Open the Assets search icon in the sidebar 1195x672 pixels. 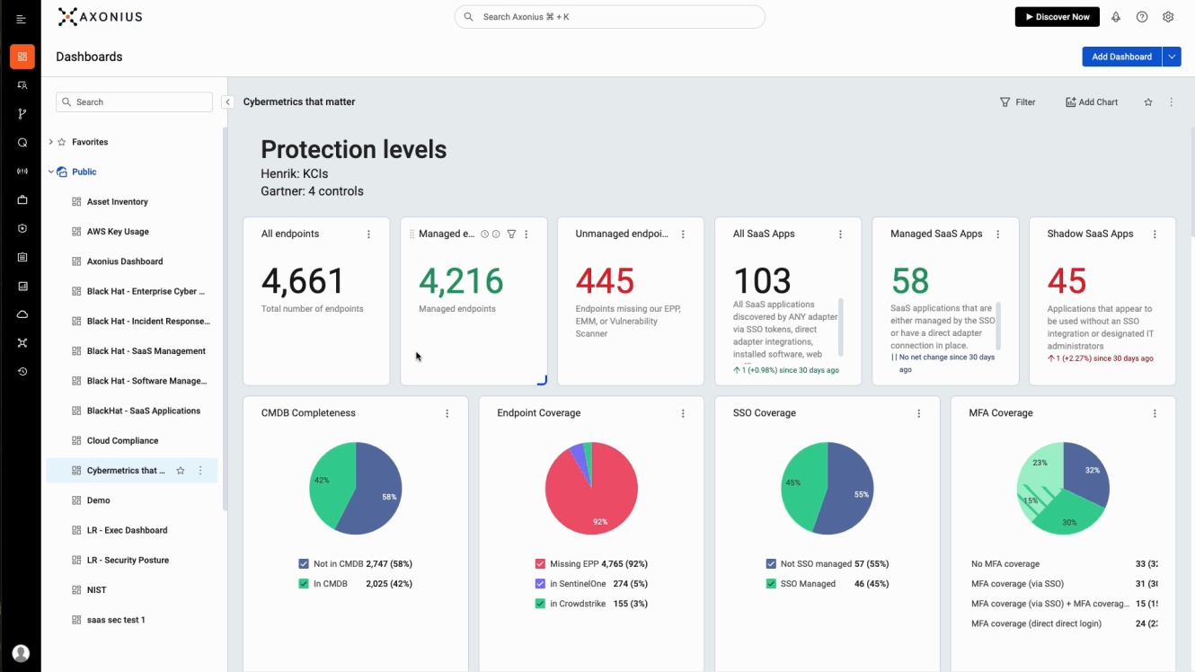tap(22, 85)
